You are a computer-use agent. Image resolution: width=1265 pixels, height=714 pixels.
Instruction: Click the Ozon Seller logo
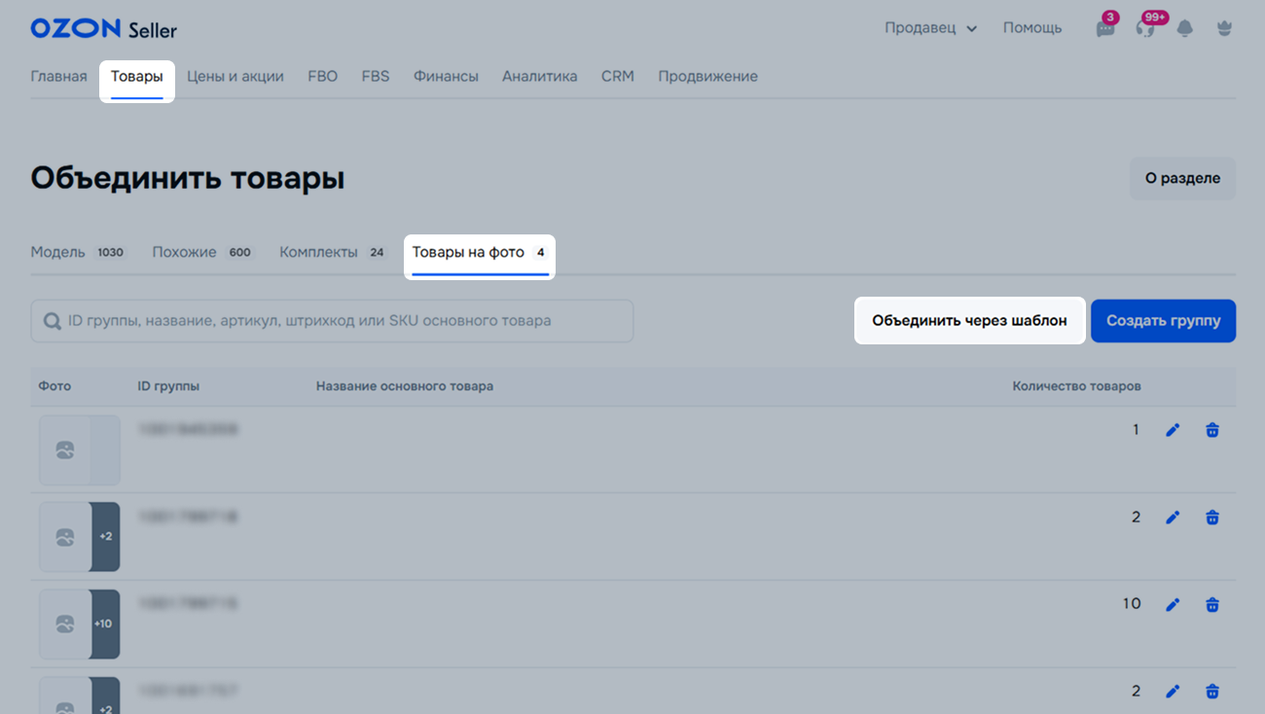coord(103,29)
